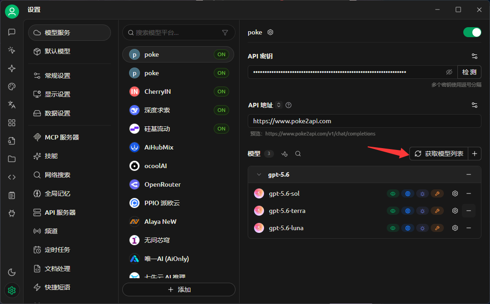Open the files folder sidebar icon
Viewport: 490px width, 304px height.
click(12, 159)
